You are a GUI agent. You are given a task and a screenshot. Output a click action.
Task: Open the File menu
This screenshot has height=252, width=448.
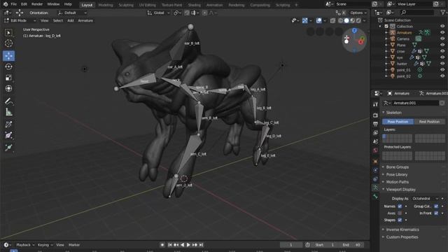pyautogui.click(x=13, y=4)
